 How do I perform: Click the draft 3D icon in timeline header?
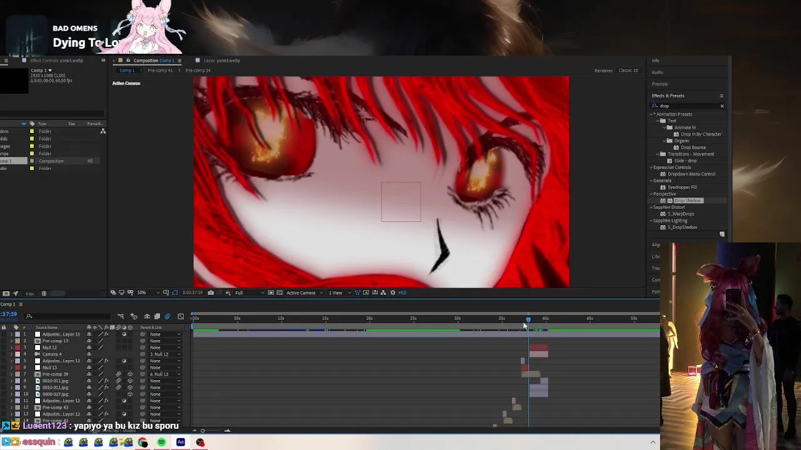(x=134, y=316)
